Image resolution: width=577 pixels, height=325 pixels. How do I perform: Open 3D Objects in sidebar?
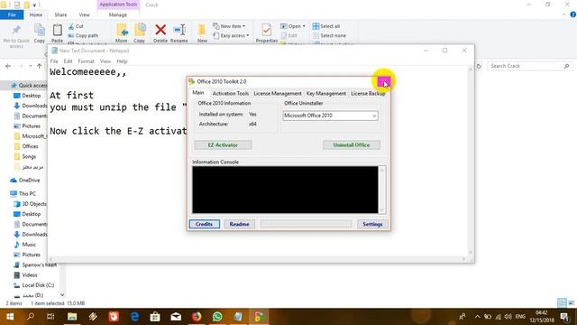[30, 204]
